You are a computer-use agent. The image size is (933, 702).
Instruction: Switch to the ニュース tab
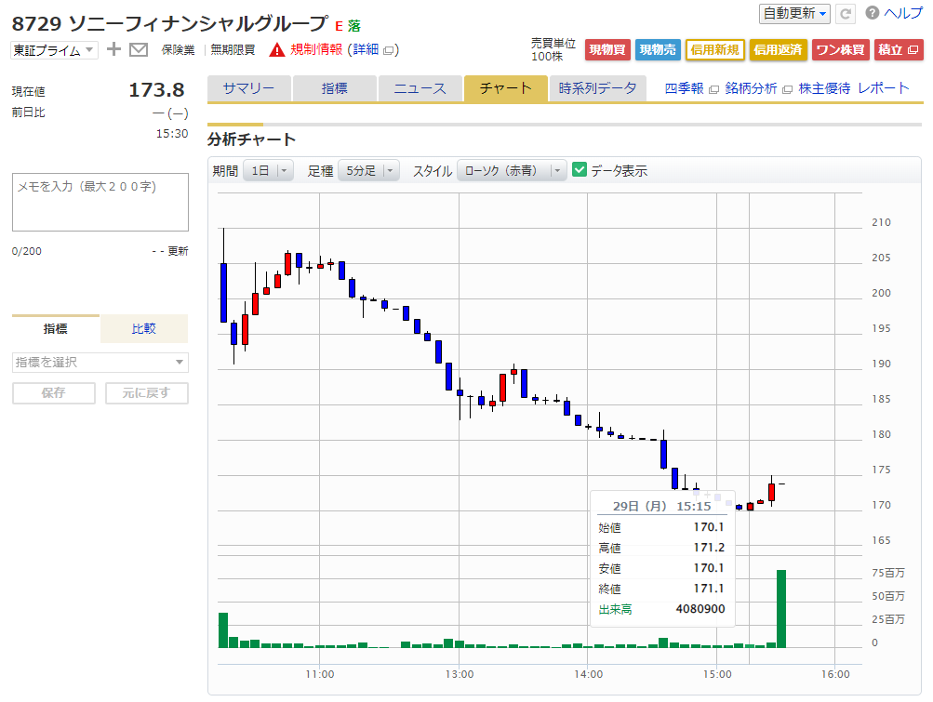point(420,88)
